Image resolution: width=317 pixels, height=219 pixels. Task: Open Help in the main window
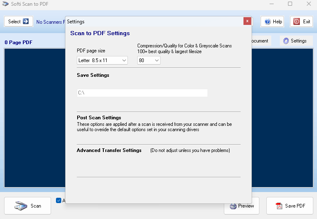pos(272,21)
